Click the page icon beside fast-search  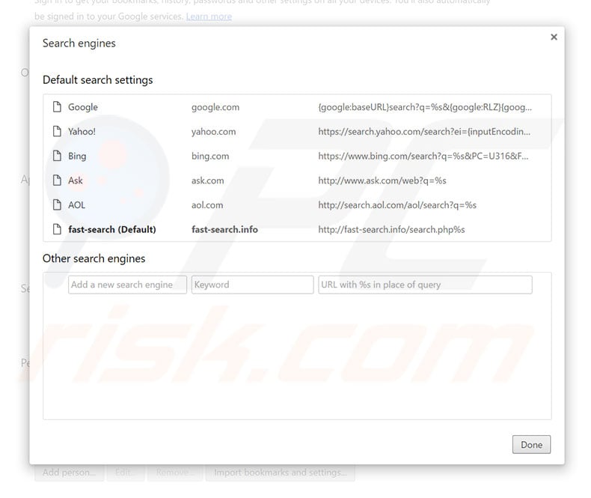pyautogui.click(x=57, y=229)
